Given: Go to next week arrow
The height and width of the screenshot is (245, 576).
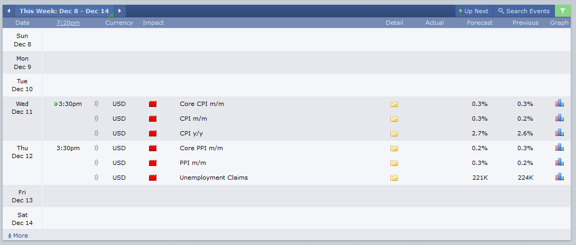Looking at the screenshot, I should point(120,11).
